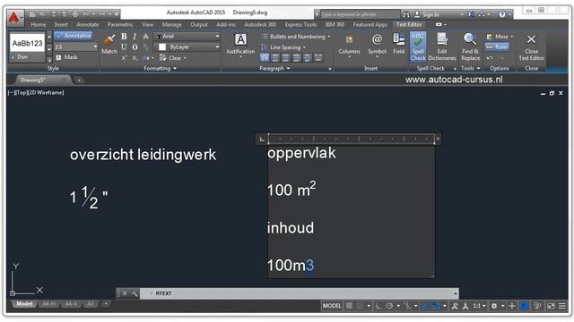574x322 pixels.
Task: Apply Overline formatting
Action: point(135,47)
